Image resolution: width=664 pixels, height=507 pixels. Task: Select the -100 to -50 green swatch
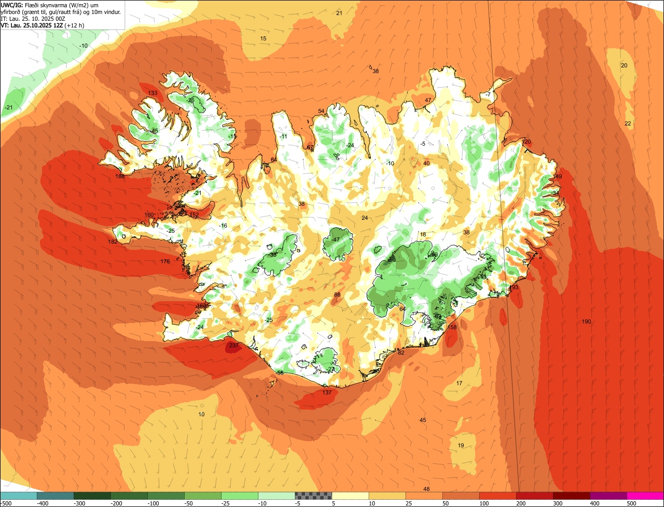pyautogui.click(x=166, y=496)
